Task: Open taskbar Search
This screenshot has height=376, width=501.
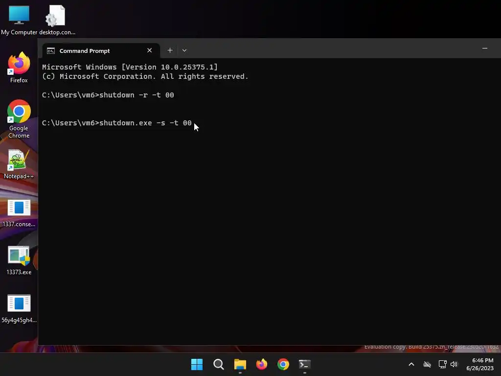Action: (x=219, y=364)
